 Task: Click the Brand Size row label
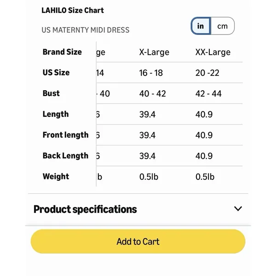62,52
